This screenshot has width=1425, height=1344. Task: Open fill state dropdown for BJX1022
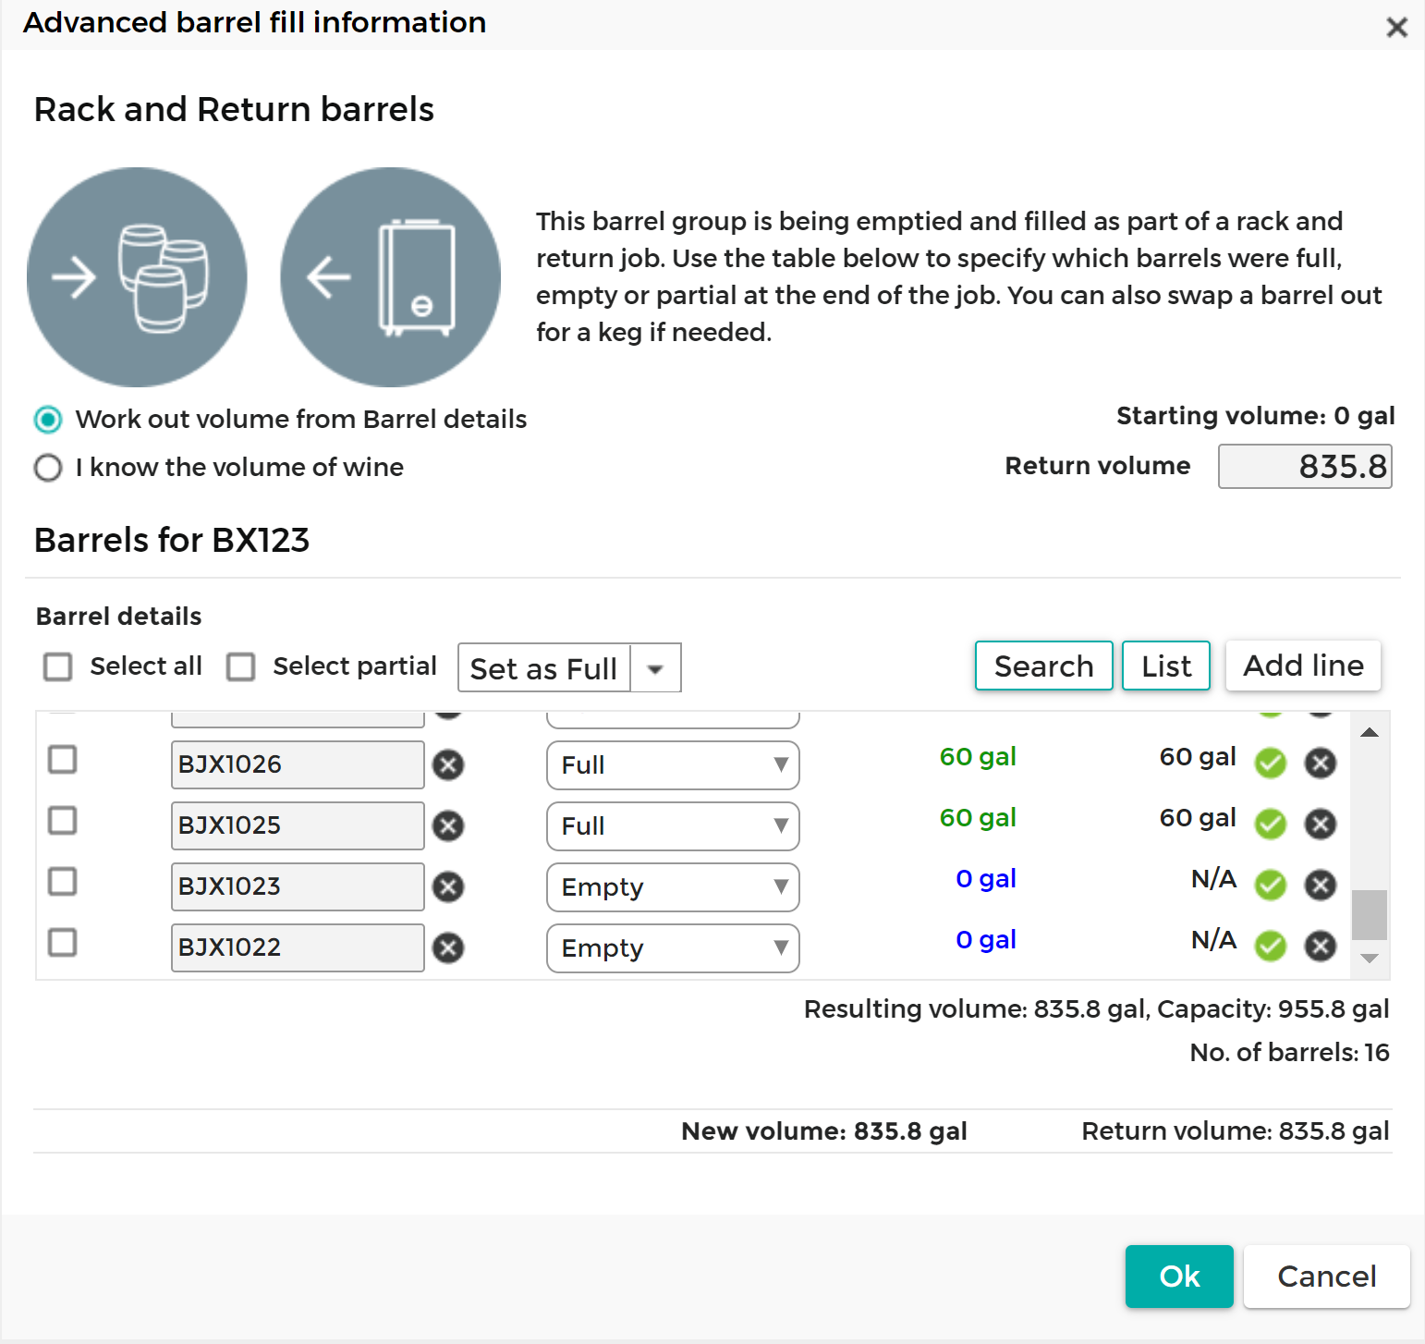pos(673,948)
